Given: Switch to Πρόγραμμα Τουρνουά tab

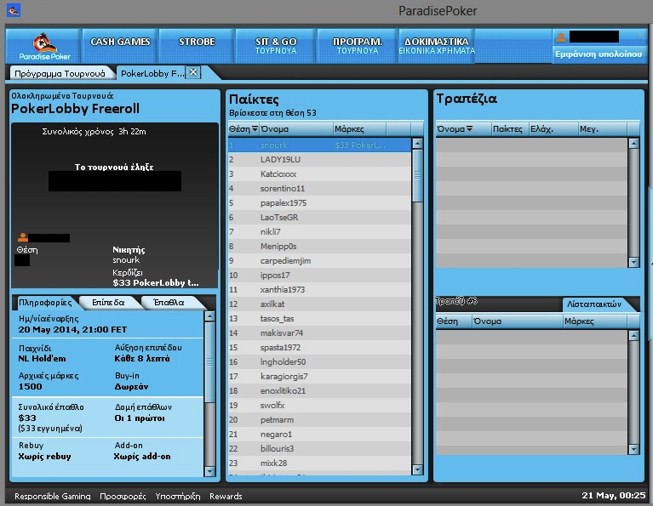Looking at the screenshot, I should (60, 73).
